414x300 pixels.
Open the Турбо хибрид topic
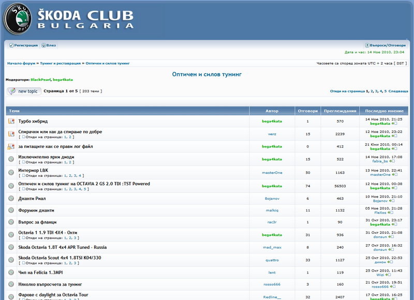coord(33,122)
